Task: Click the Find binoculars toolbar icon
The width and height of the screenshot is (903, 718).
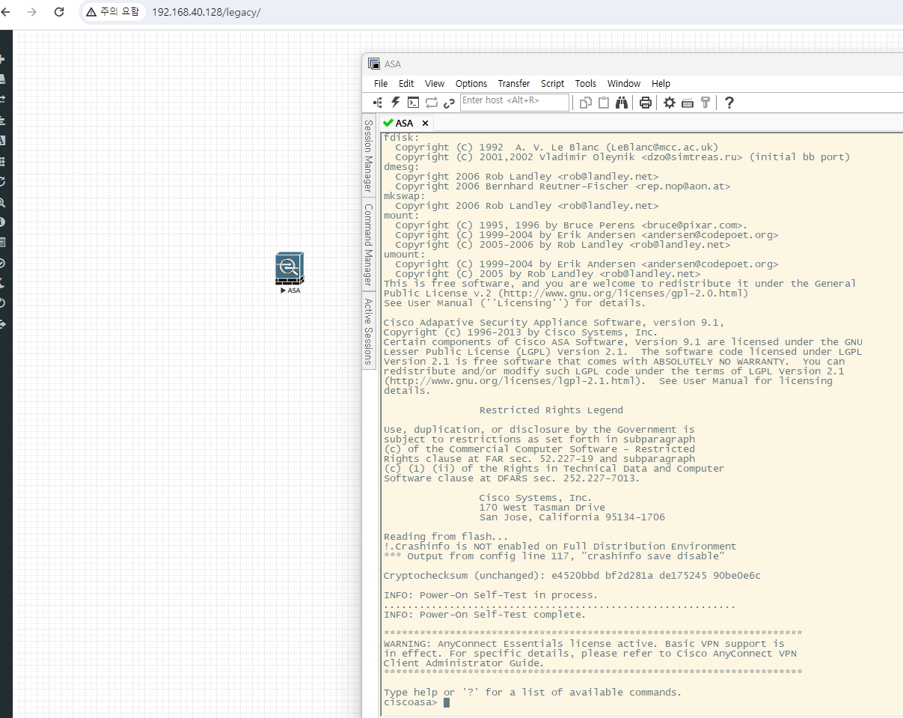Action: tap(622, 103)
